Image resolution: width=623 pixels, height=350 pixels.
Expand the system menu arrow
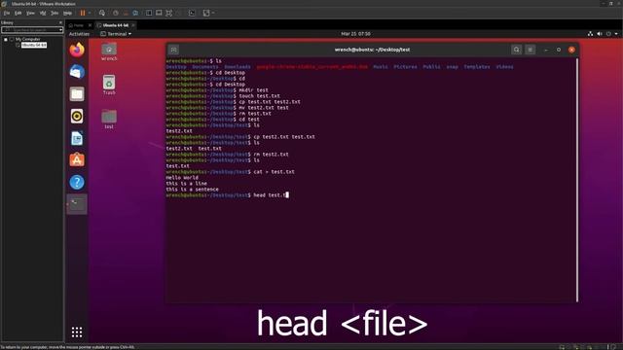616,34
